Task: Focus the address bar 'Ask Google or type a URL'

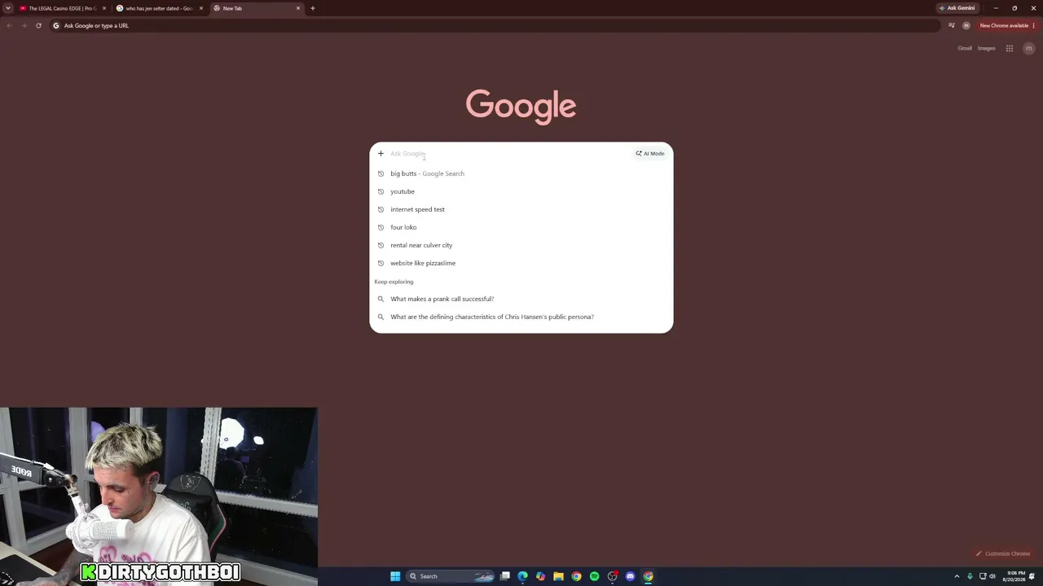Action: [x=494, y=25]
